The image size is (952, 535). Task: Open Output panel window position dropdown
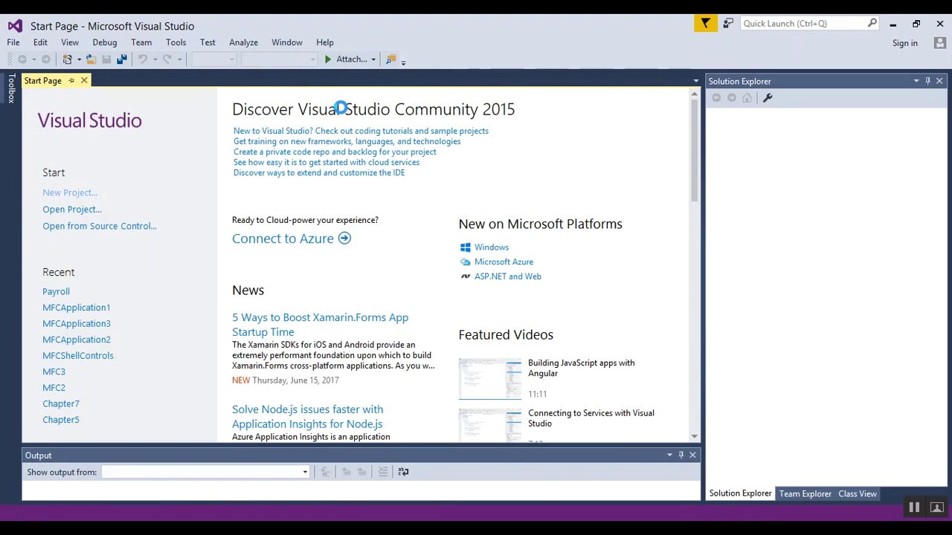(x=669, y=455)
